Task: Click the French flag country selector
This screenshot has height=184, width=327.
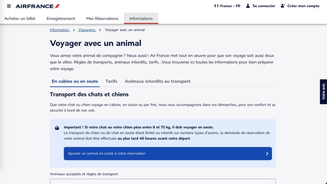Action: (217, 6)
